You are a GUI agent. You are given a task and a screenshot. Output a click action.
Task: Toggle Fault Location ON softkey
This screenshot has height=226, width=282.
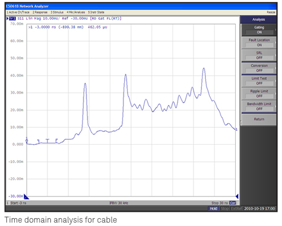pos(259,42)
